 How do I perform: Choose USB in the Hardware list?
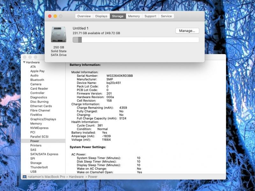(33, 172)
